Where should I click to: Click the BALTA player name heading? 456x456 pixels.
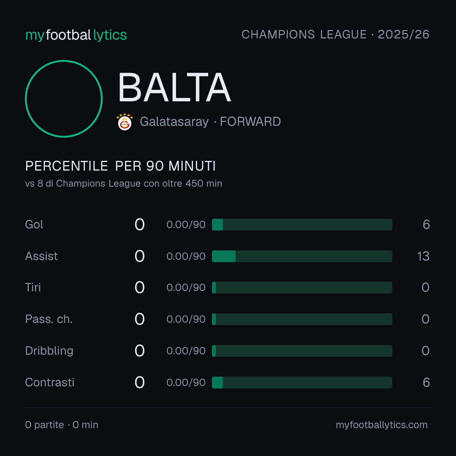(x=174, y=87)
